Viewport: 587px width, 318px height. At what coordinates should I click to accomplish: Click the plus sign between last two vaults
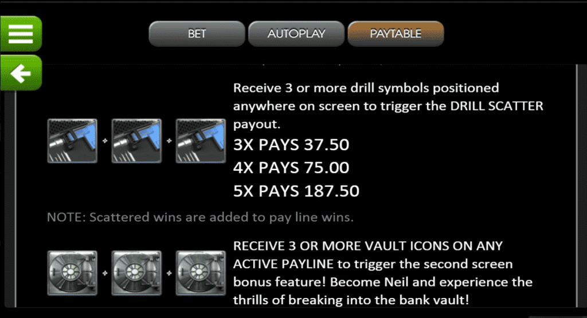click(169, 273)
